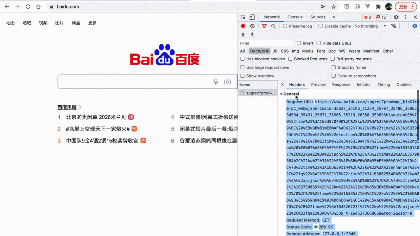The width and height of the screenshot is (420, 236).
Task: Clear the network request log
Action: click(x=252, y=26)
